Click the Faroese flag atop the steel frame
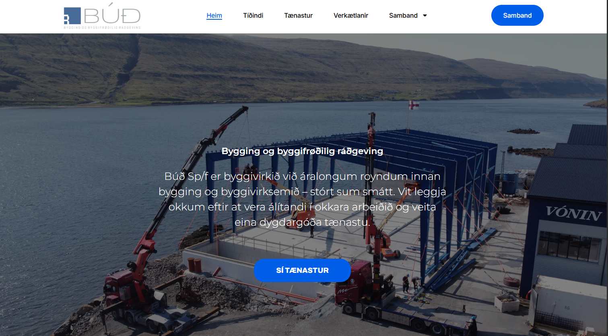608x336 pixels. tap(414, 105)
